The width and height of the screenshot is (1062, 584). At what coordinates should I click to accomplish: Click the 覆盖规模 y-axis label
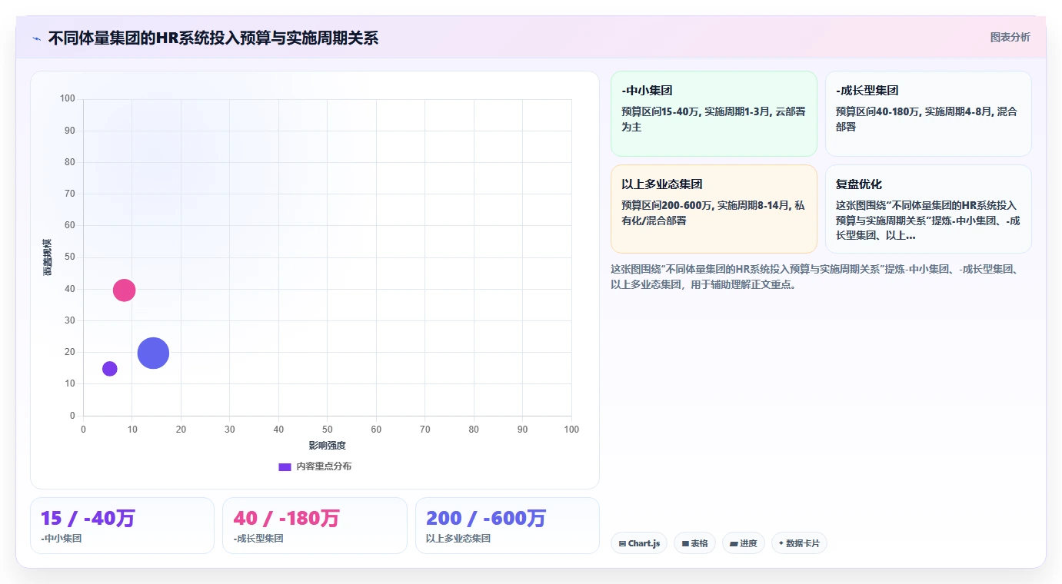tap(48, 257)
